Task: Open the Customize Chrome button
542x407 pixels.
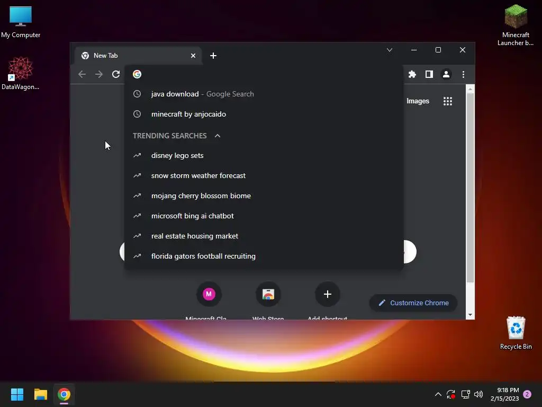Action: 413,303
